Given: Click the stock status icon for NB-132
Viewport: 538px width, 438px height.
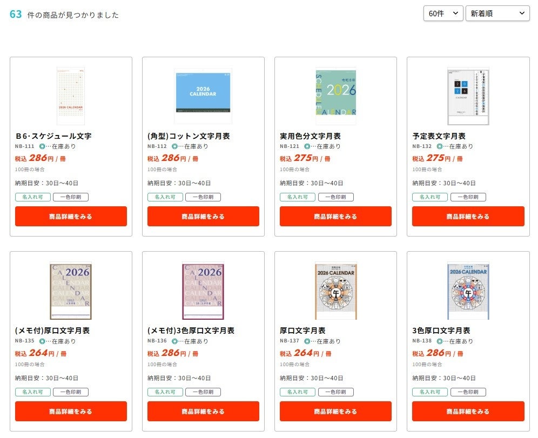Looking at the screenshot, I should click(x=439, y=146).
